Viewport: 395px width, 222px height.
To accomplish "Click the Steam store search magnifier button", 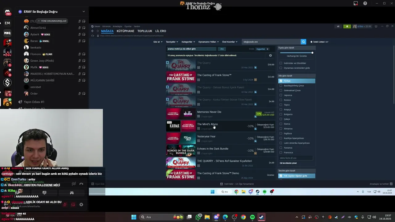I will (303, 42).
